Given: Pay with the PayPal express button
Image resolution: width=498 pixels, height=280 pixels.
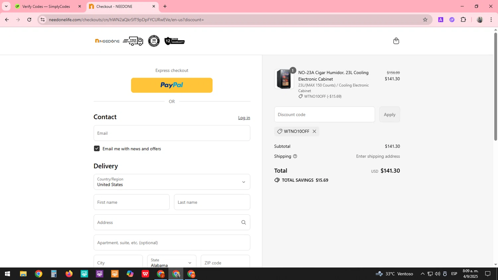Looking at the screenshot, I should (172, 85).
